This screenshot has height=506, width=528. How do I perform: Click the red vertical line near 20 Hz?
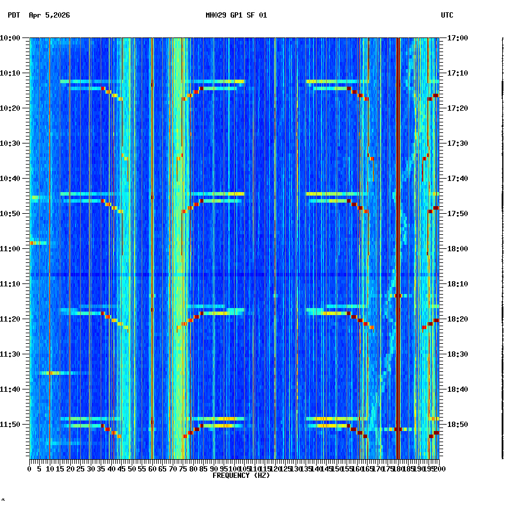tap(70, 234)
